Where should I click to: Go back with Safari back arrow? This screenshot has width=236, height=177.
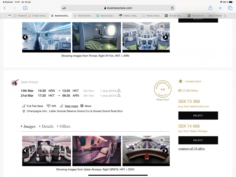click(5, 8)
